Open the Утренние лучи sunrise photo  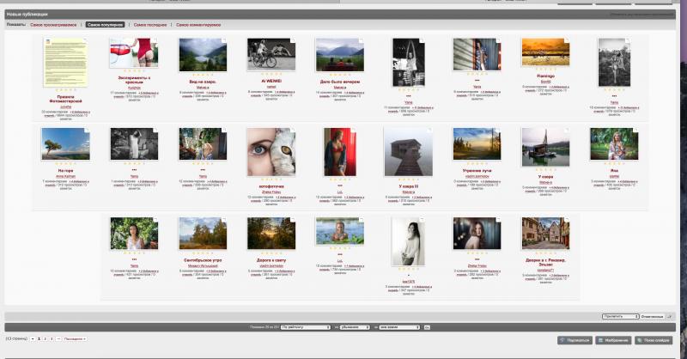click(477, 144)
